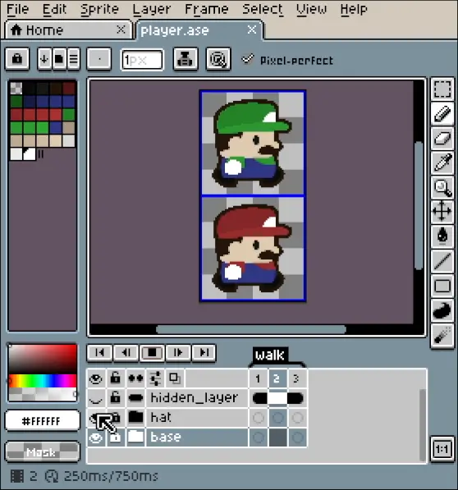This screenshot has width=458, height=490.
Task: Click the padlock icon in the context bar
Action: (17, 59)
